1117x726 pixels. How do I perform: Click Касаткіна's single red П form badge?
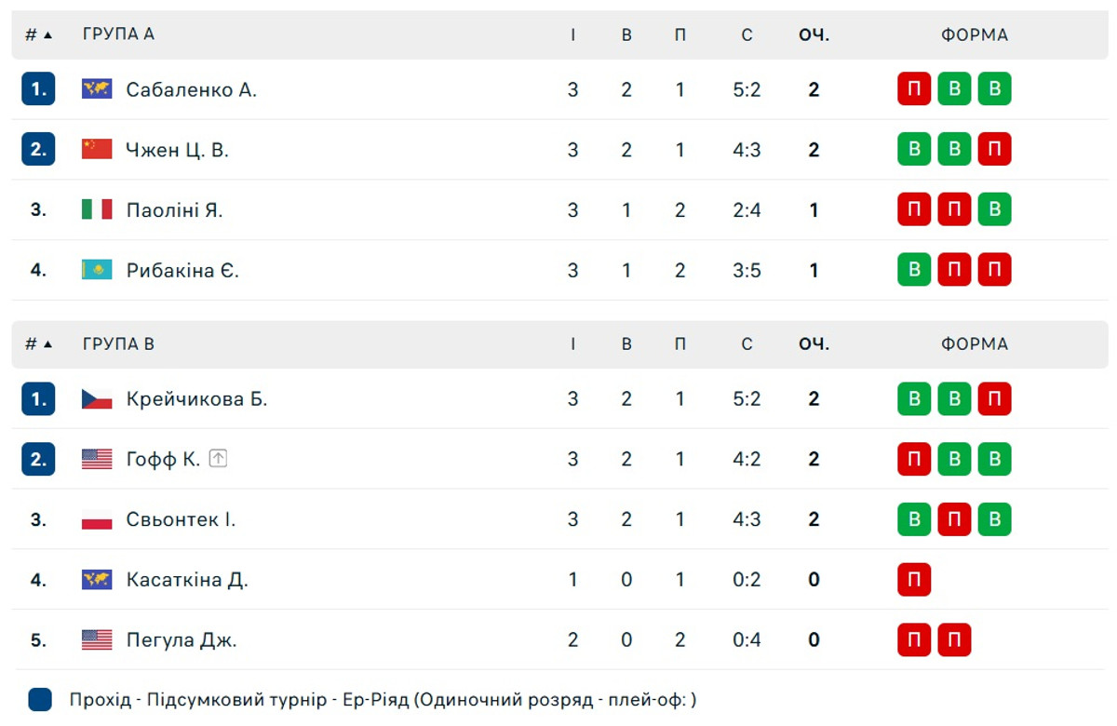(914, 580)
